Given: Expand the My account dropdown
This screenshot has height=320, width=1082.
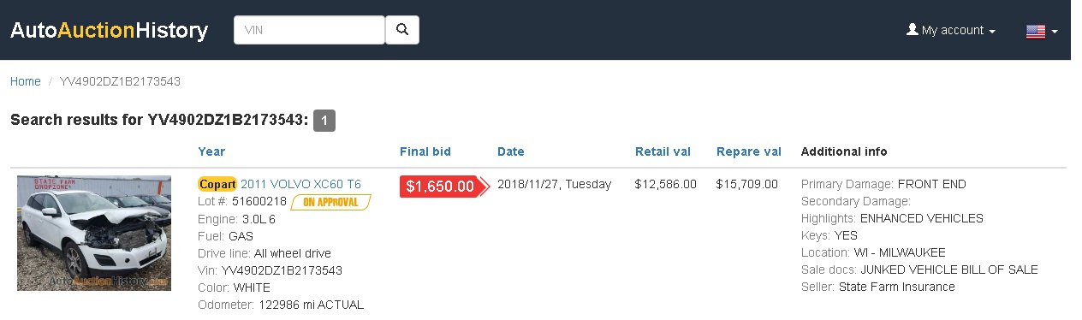Looking at the screenshot, I should (x=950, y=30).
